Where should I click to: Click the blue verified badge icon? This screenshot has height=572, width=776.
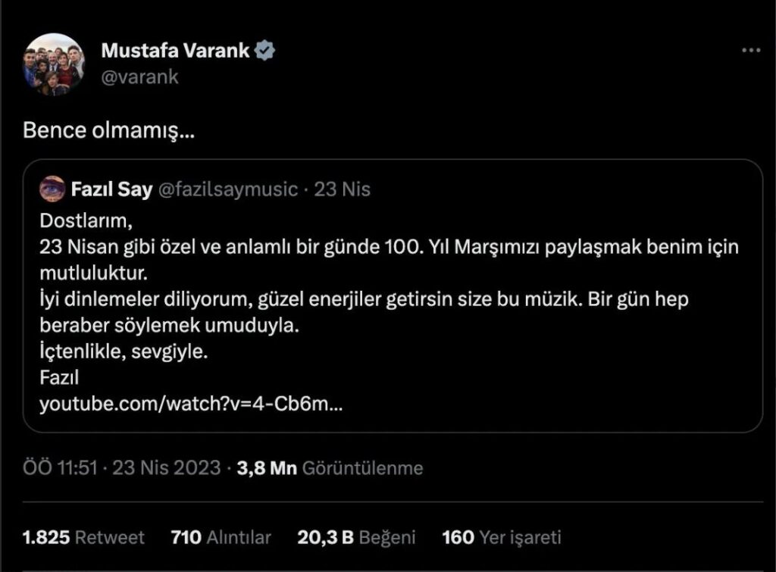(x=264, y=51)
